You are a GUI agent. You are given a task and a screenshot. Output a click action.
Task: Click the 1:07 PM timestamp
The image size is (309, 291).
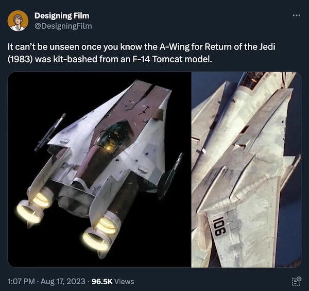[x=21, y=281]
